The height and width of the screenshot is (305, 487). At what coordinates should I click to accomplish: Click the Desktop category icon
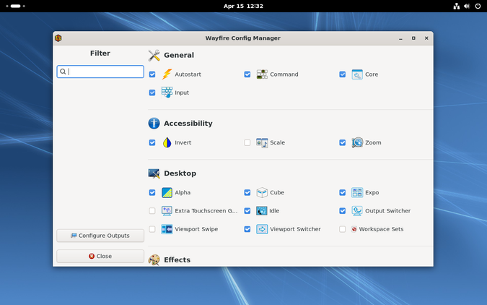tap(154, 173)
